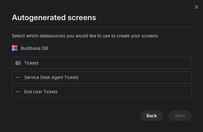Click the End User Tickets text label
This screenshot has height=132, width=203.
[x=41, y=92]
